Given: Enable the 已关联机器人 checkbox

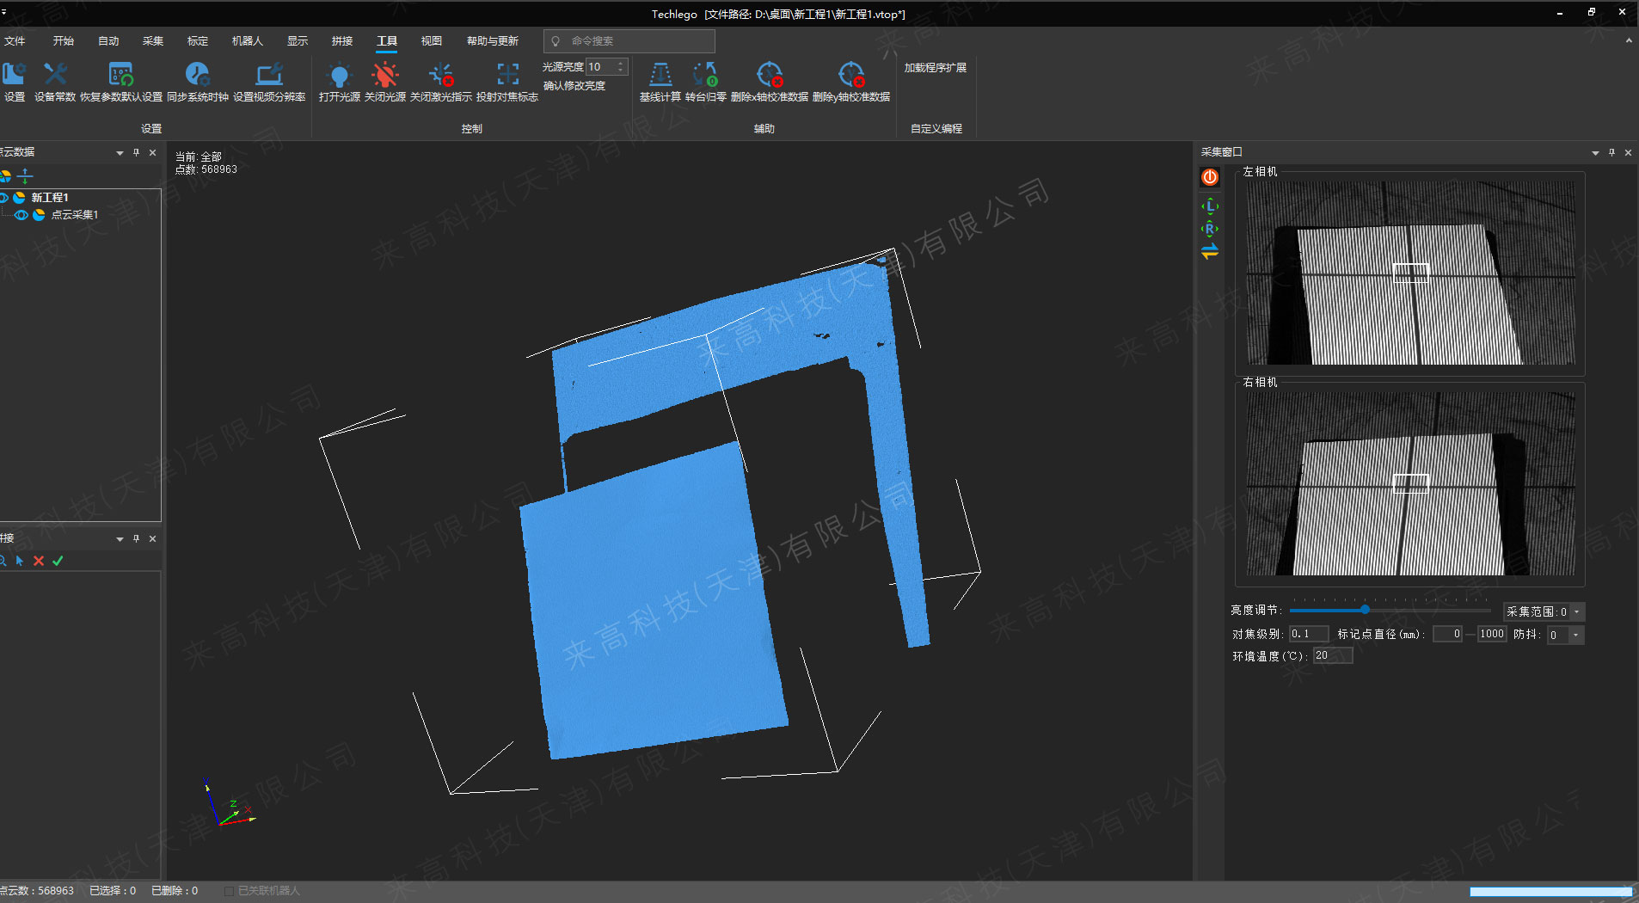Looking at the screenshot, I should pyautogui.click(x=229, y=891).
